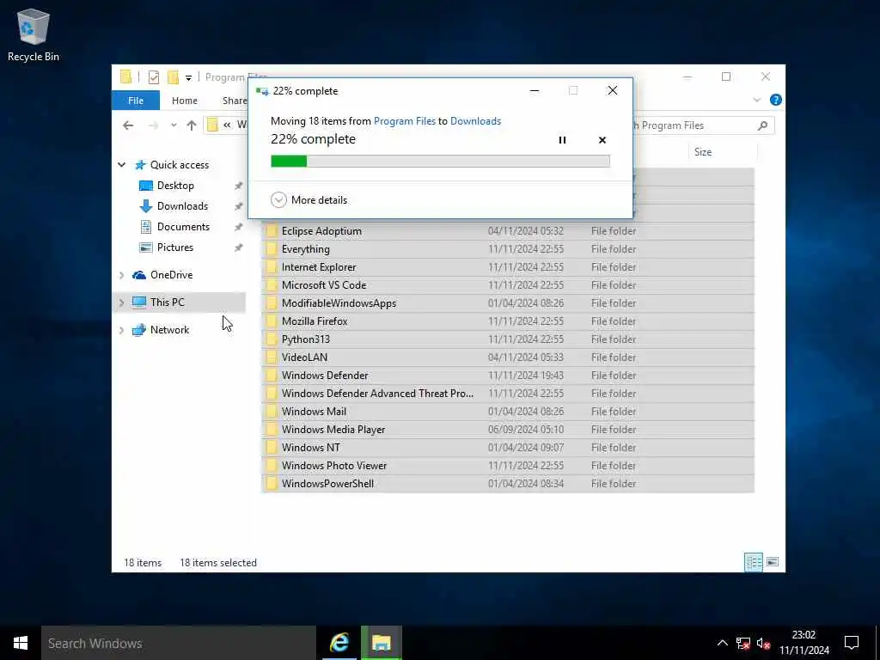This screenshot has height=660, width=880.
Task: Expand the ribbon with the chevron
Action: click(x=756, y=100)
